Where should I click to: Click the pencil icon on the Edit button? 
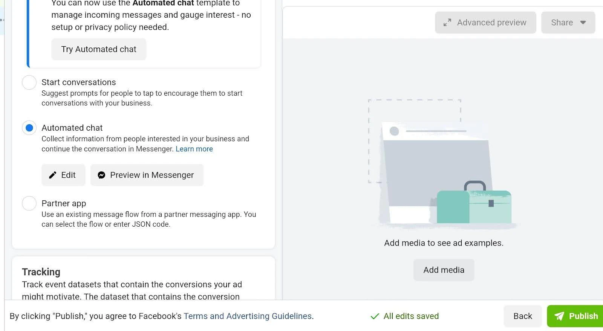[x=53, y=175]
